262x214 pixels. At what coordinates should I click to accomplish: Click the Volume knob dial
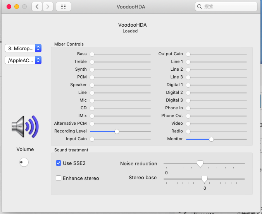coord(24,162)
